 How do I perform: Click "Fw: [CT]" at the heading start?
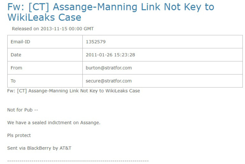(26, 7)
